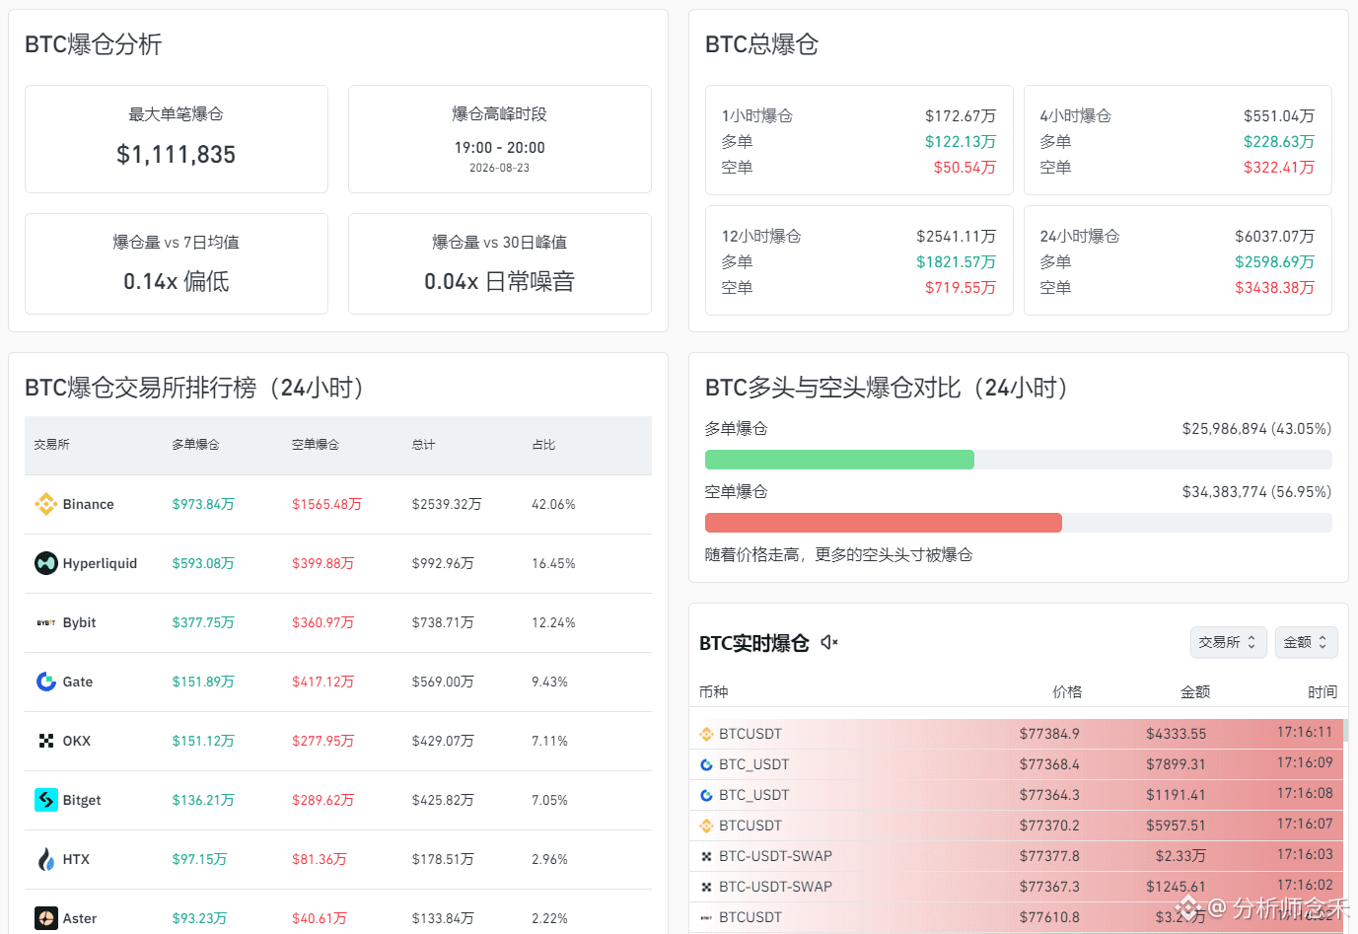Click the 金额 column header in real-time list

1195,692
